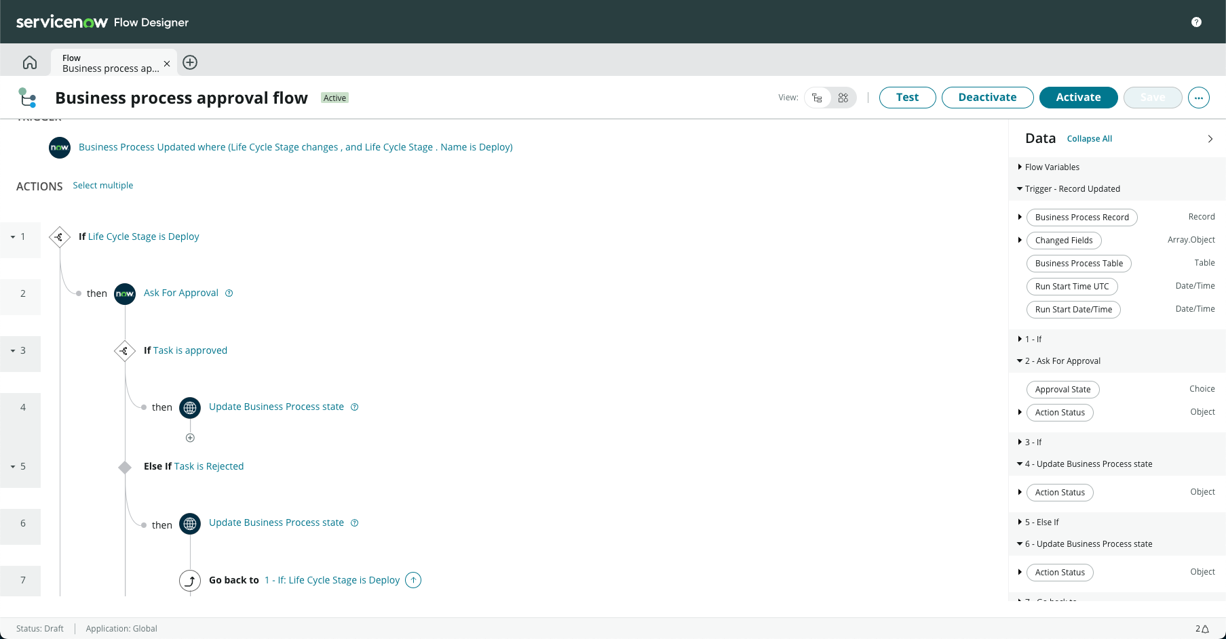Expand Action Status arrow under Ask For Approval

1020,413
